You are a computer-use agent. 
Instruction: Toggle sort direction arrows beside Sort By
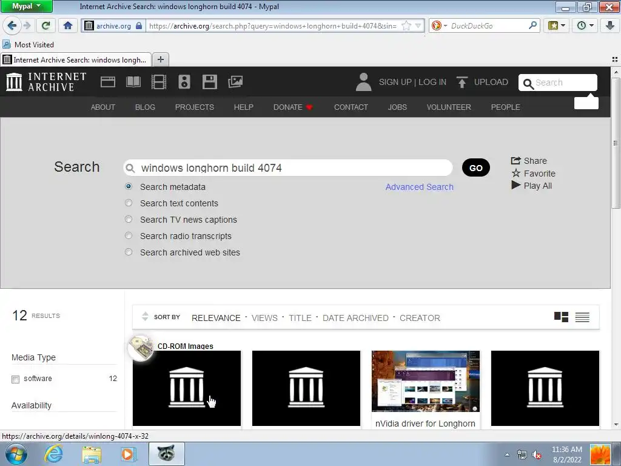[145, 316]
